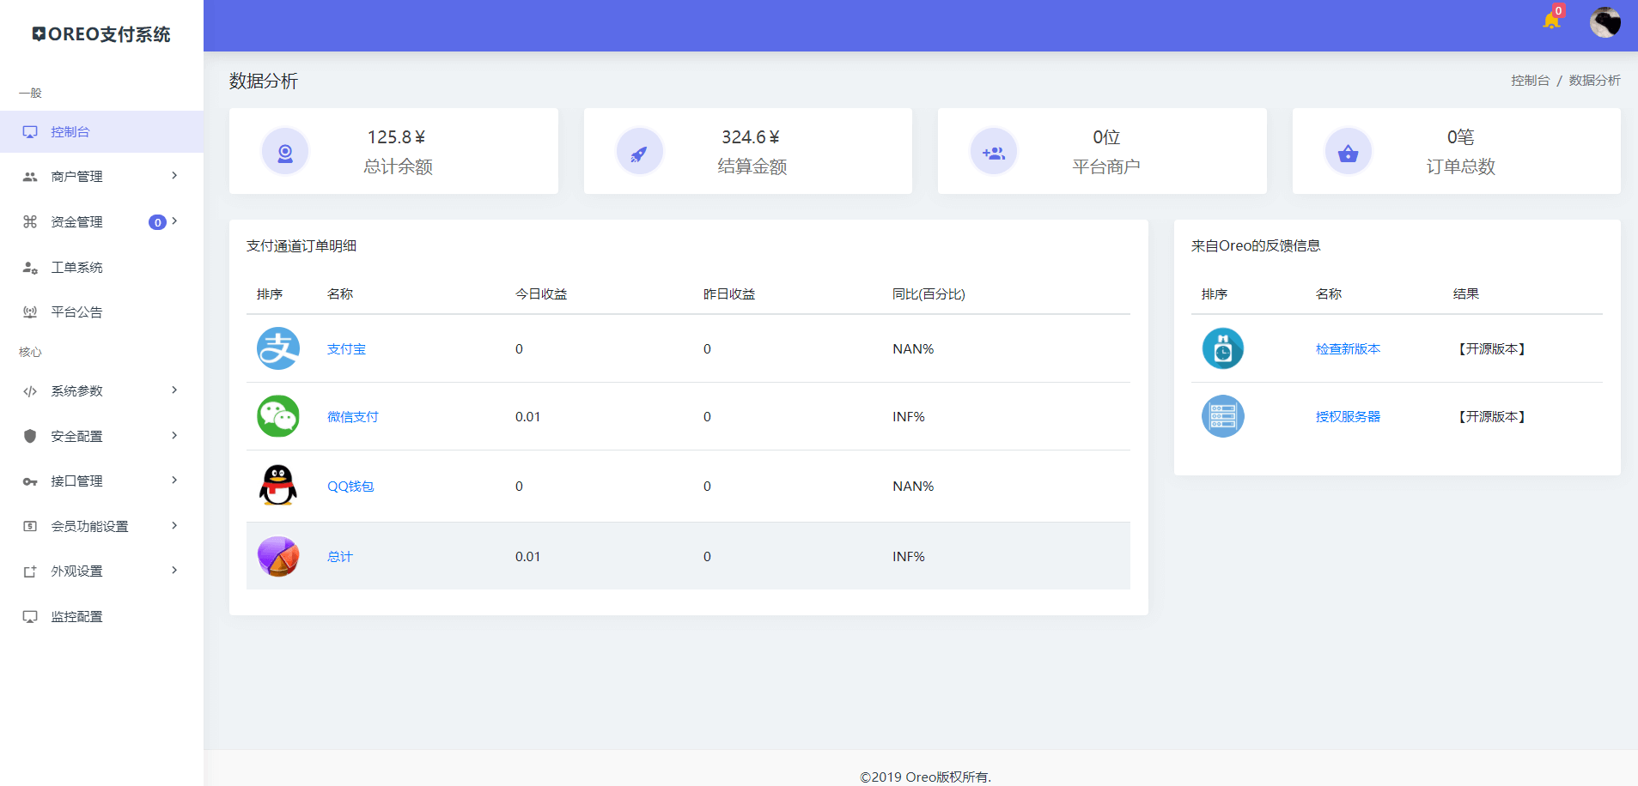Click the WeChat Pay logo icon
The image size is (1638, 786).
point(278,416)
